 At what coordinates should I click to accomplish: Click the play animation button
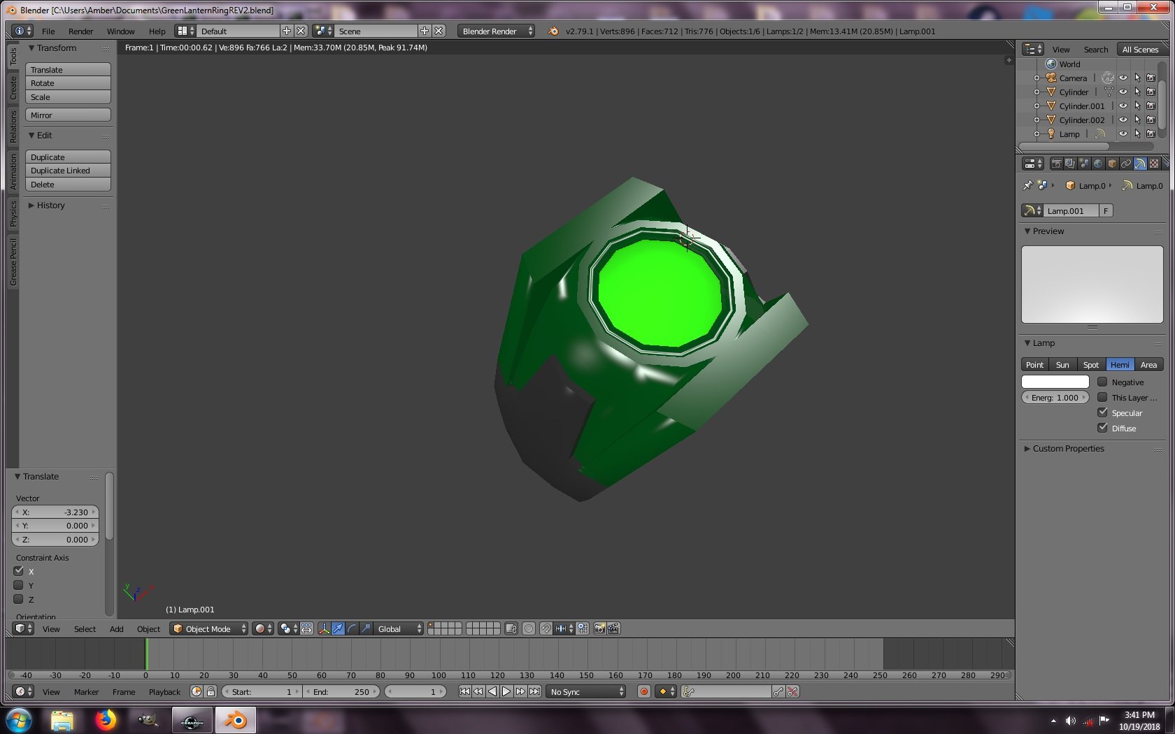pyautogui.click(x=506, y=691)
